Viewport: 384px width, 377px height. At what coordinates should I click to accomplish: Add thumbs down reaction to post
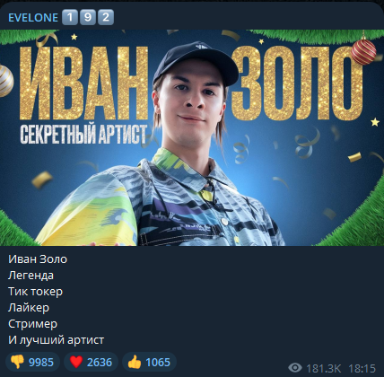tap(32, 362)
